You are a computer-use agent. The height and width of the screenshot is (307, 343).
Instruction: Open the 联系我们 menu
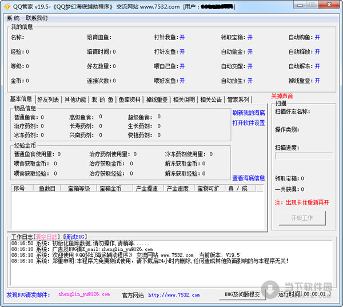click(x=37, y=18)
